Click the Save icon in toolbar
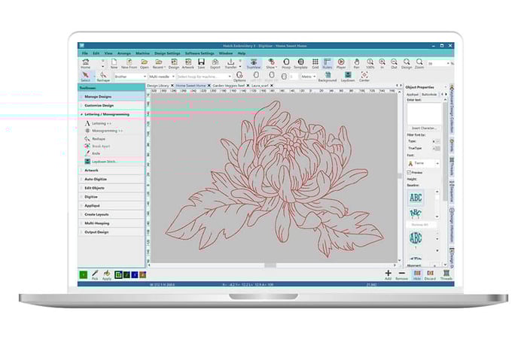This screenshot has height=339, width=527. click(201, 63)
